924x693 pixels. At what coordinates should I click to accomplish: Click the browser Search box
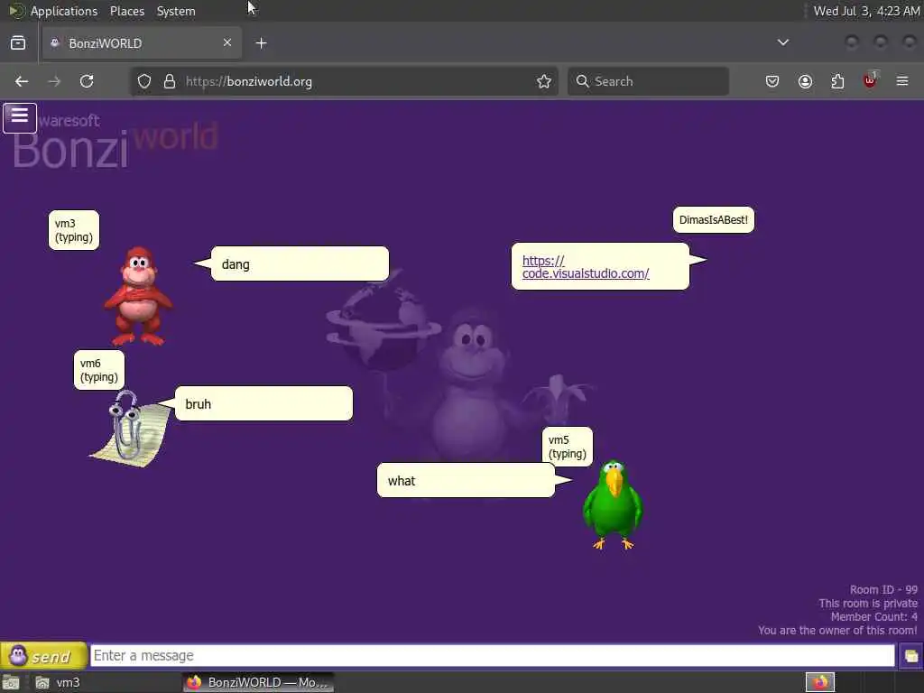[648, 81]
